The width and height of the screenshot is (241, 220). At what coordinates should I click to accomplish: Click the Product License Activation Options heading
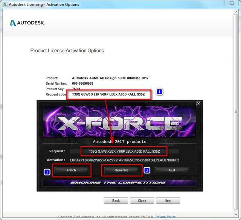(67, 50)
